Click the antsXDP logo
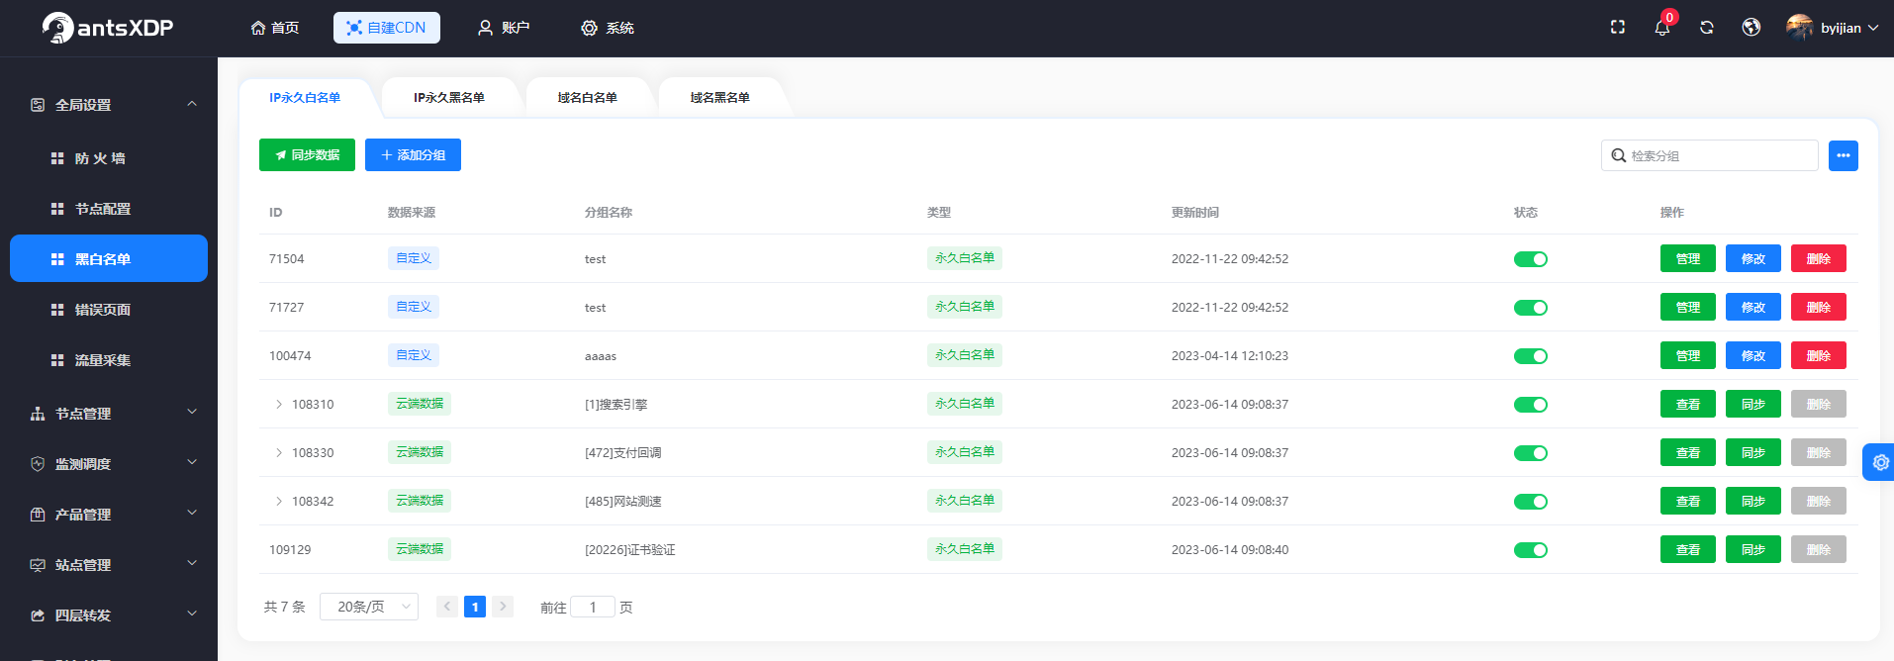Image resolution: width=1894 pixels, height=661 pixels. pos(108,28)
